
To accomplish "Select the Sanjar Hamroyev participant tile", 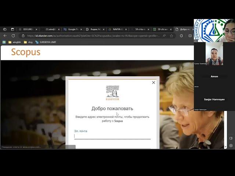I will coord(214,99).
